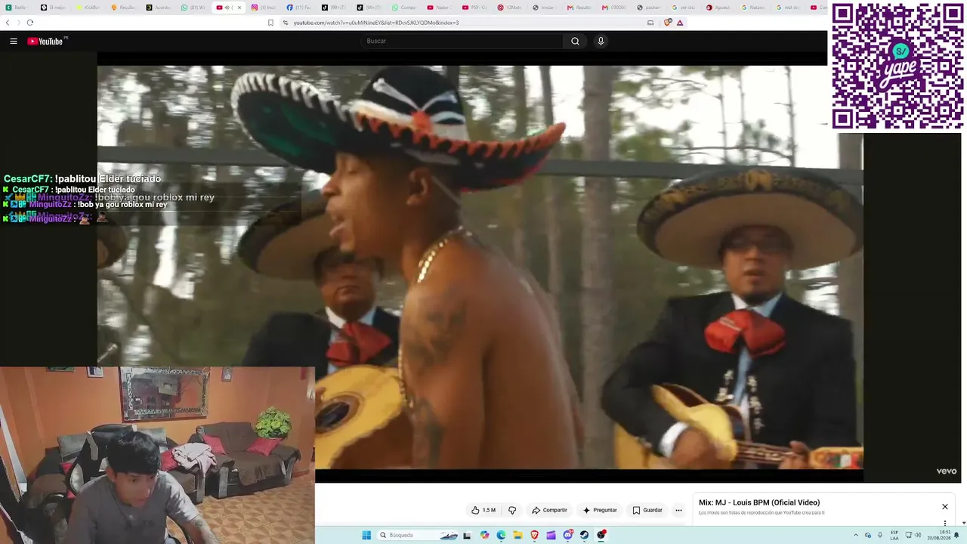The width and height of the screenshot is (967, 544).
Task: Click the YouTube search magnifier button
Action: (x=575, y=41)
